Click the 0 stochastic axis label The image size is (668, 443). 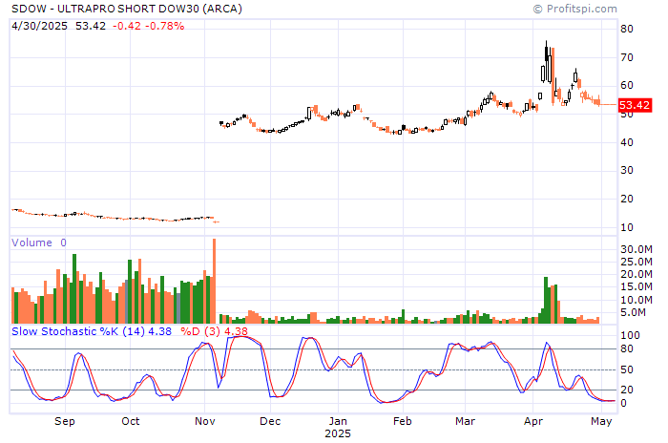pyautogui.click(x=624, y=403)
